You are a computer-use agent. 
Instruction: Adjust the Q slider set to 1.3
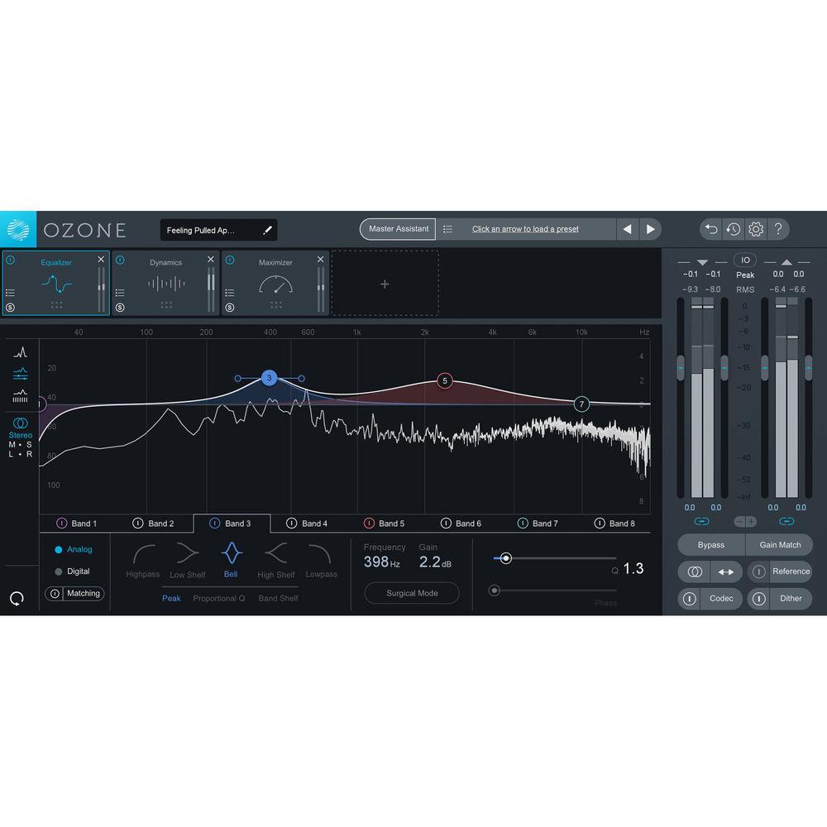coord(507,558)
